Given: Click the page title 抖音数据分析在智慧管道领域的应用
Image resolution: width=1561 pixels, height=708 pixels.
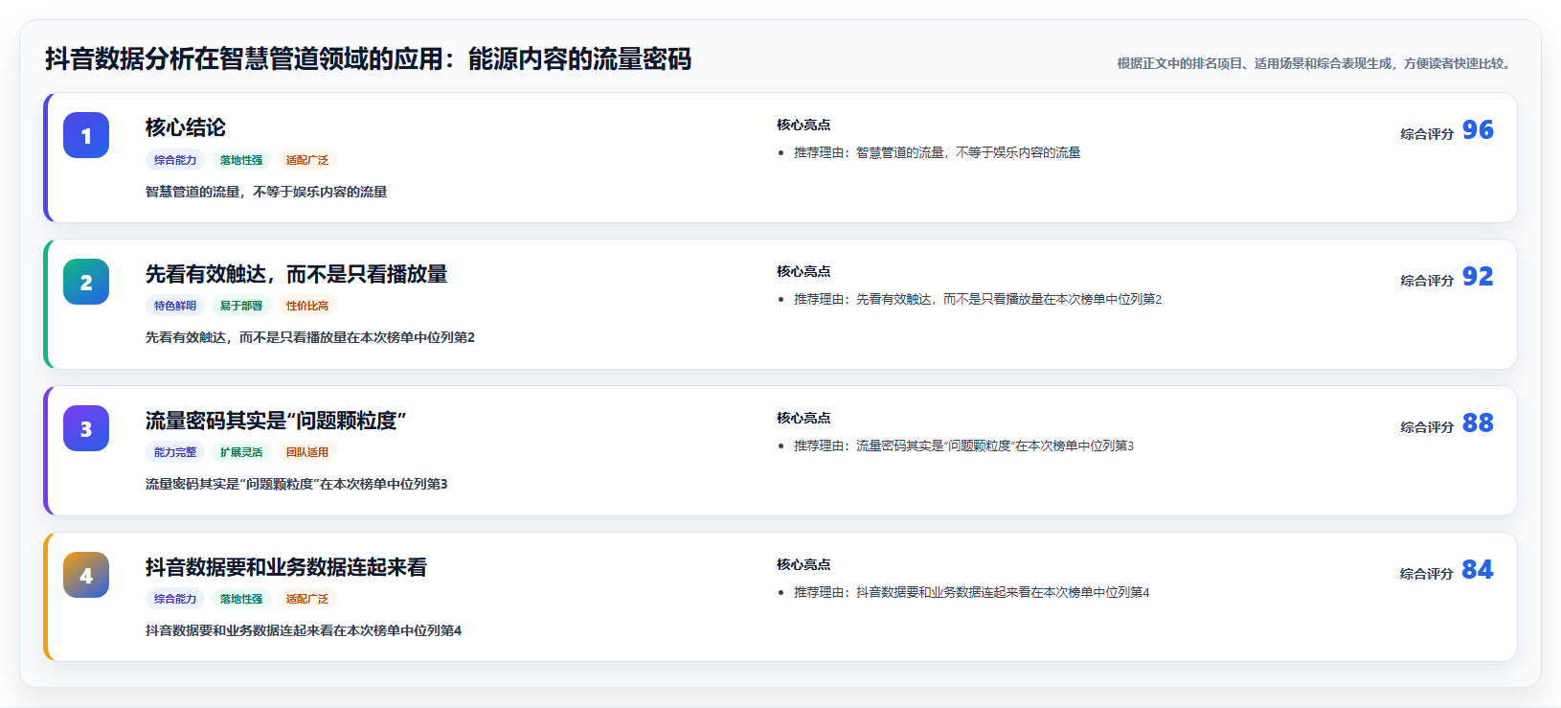Looking at the screenshot, I should coord(368,59).
